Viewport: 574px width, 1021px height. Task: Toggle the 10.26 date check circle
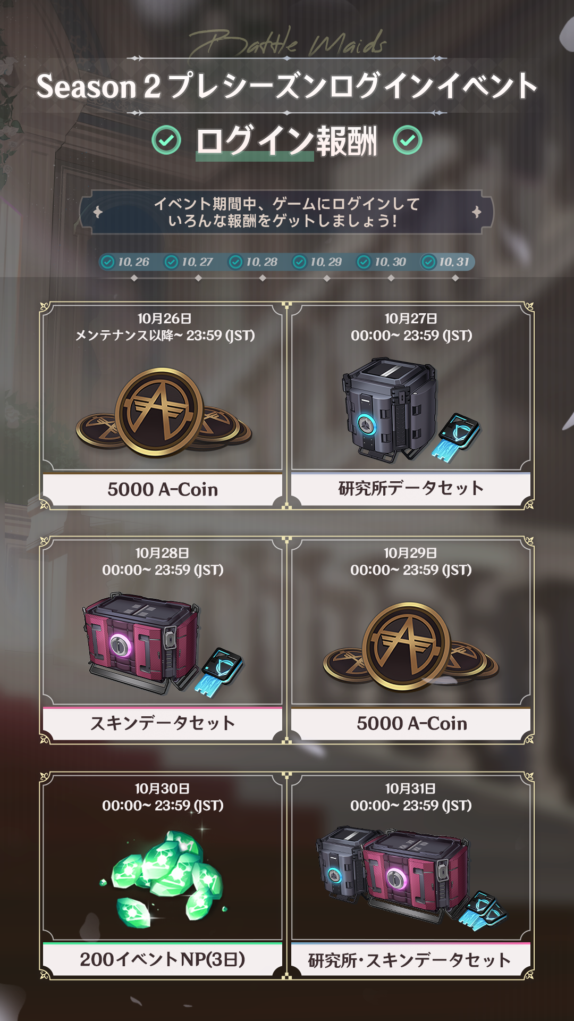108,262
